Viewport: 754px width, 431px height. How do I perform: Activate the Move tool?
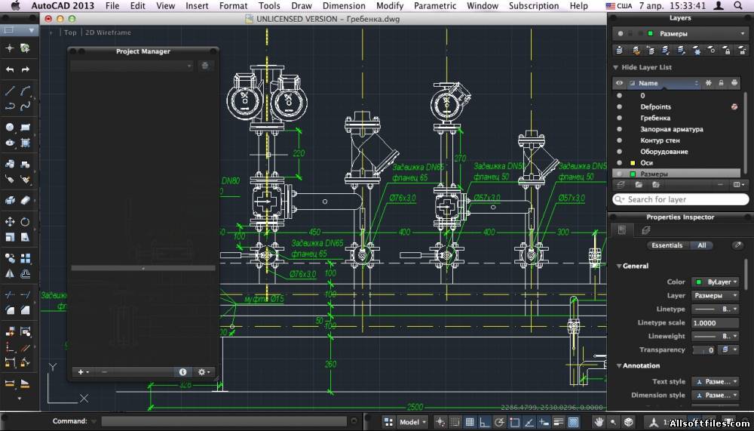[x=10, y=221]
